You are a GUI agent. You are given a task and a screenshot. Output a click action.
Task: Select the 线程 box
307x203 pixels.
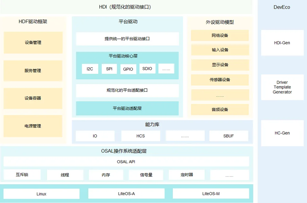[65, 175]
